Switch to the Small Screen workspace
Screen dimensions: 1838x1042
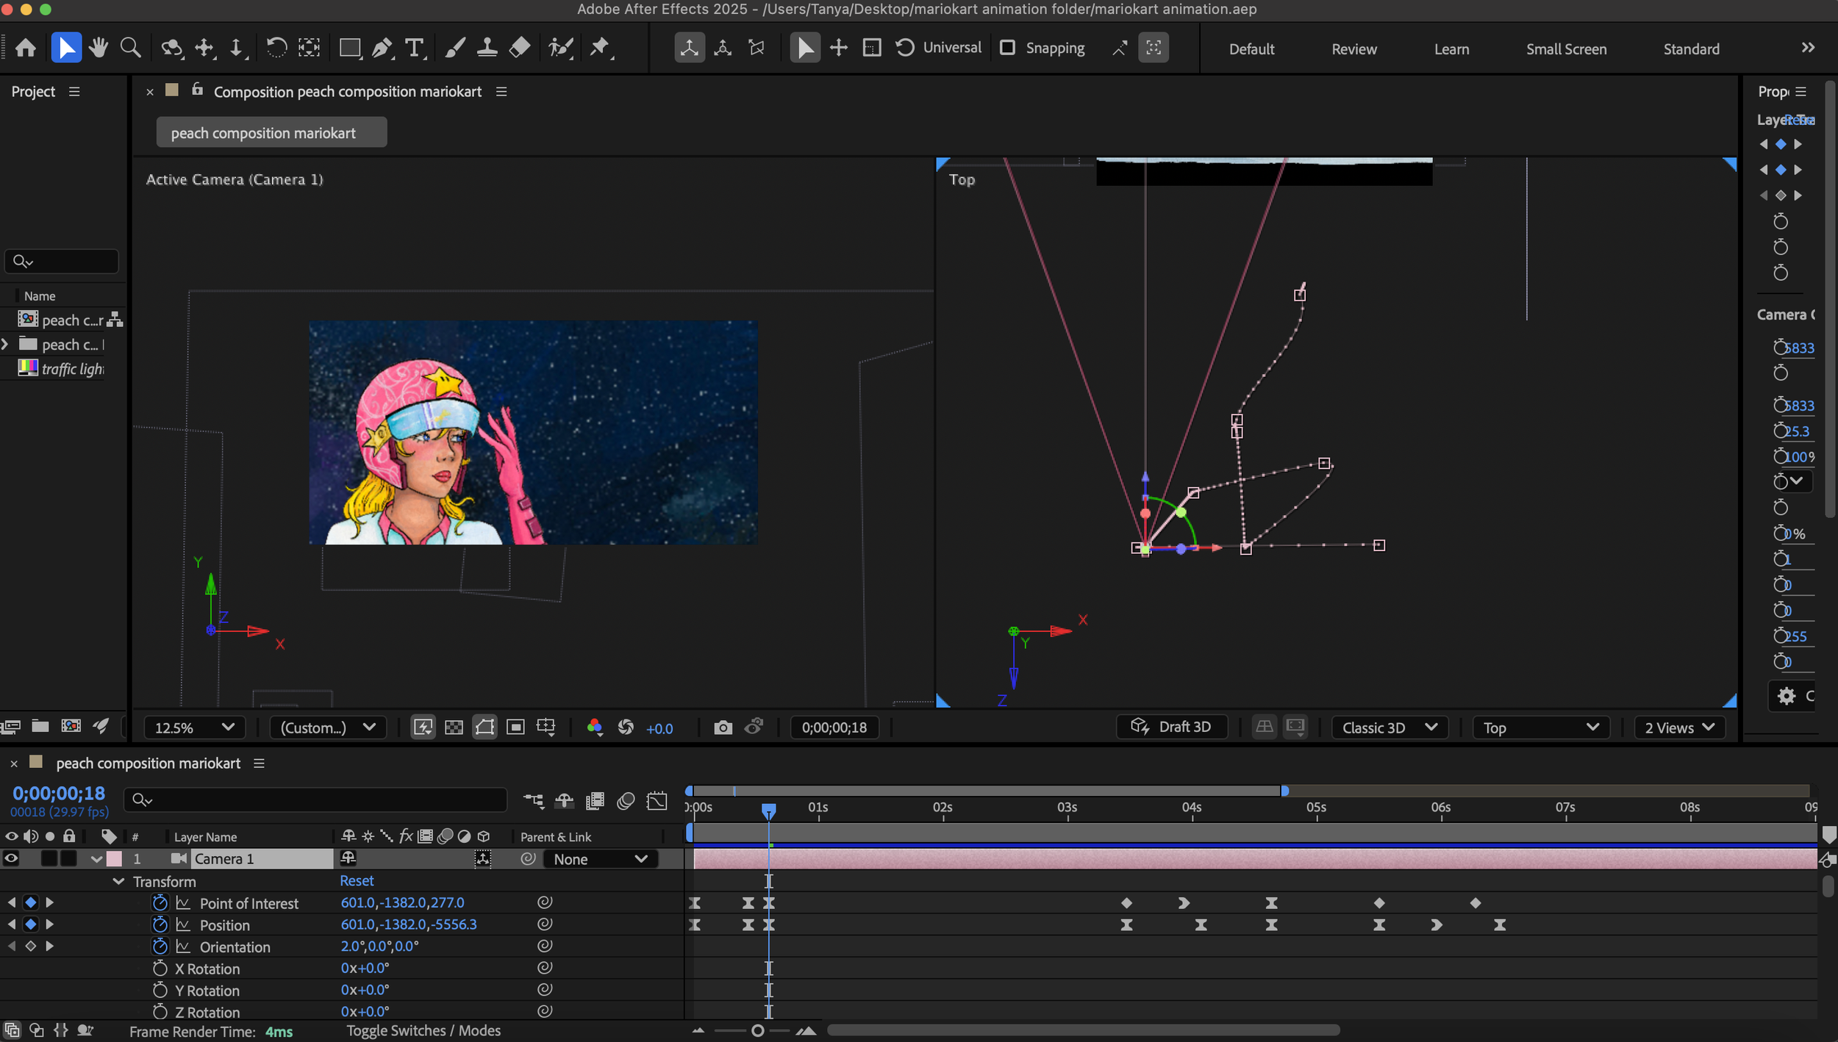(x=1566, y=49)
